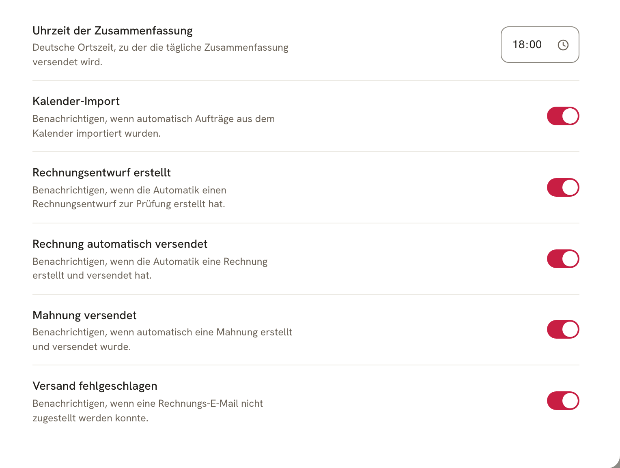Click the Rechnungsentwurf zur Prüfung description

point(129,197)
